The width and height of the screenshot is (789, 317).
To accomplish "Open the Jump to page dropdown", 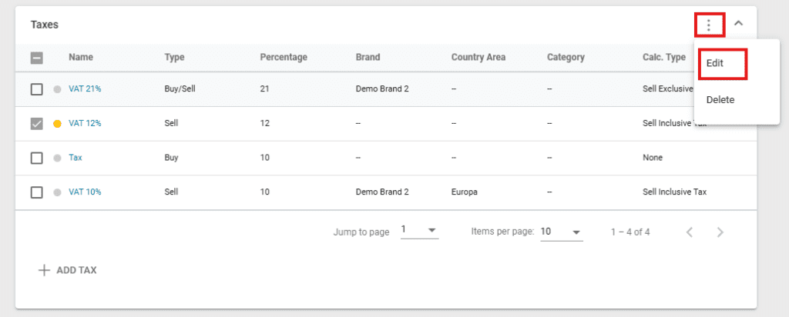I will pyautogui.click(x=419, y=231).
